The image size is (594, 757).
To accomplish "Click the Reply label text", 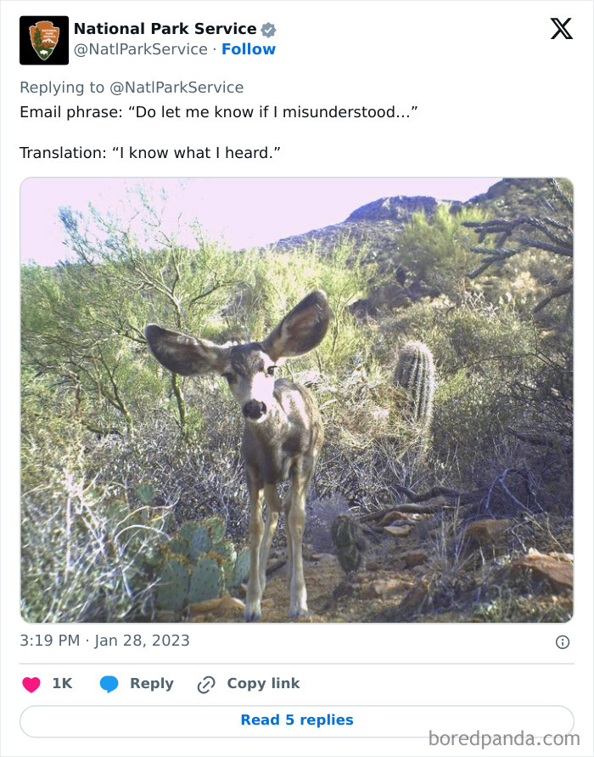I will [152, 683].
